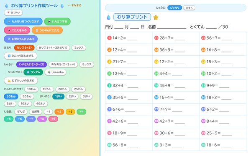The width and height of the screenshot is (251, 156).
Task: Select 2まい sheet count
Action: pyautogui.click(x=72, y=97)
